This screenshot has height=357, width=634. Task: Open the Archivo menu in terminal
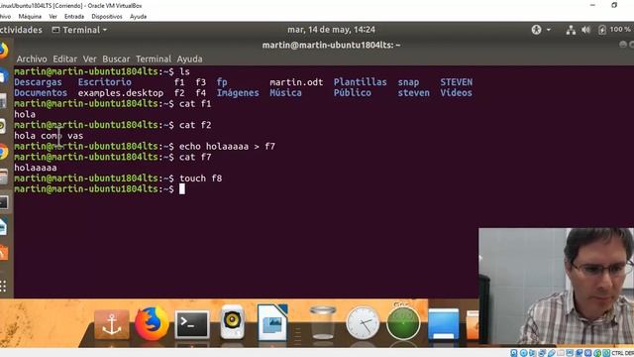click(32, 59)
